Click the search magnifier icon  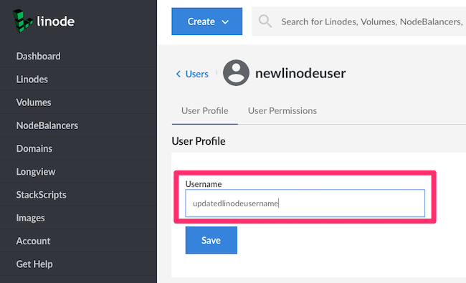pyautogui.click(x=265, y=21)
